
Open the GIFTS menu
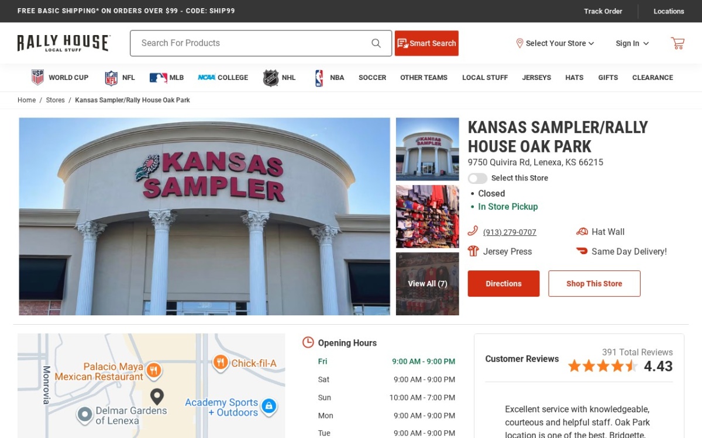click(x=608, y=78)
